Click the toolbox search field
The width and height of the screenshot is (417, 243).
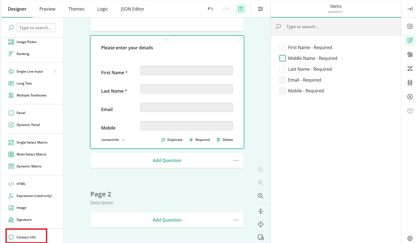pos(36,28)
